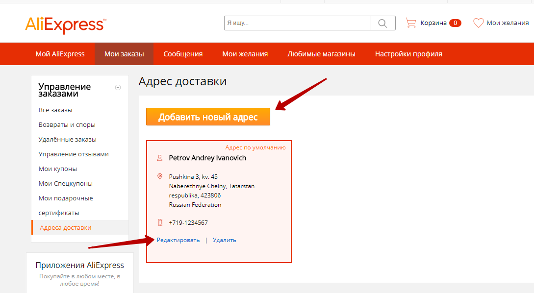
Task: Click the Приложения AliExpress heading
Action: pos(80,265)
